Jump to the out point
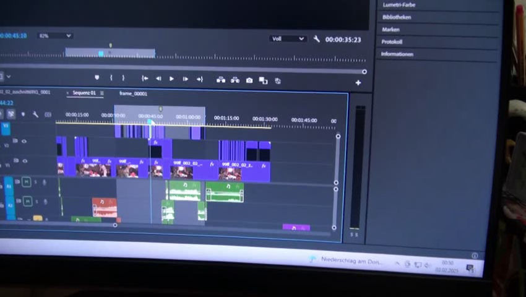The width and height of the screenshot is (526, 297). [200, 79]
